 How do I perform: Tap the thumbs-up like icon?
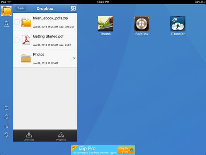(7, 126)
